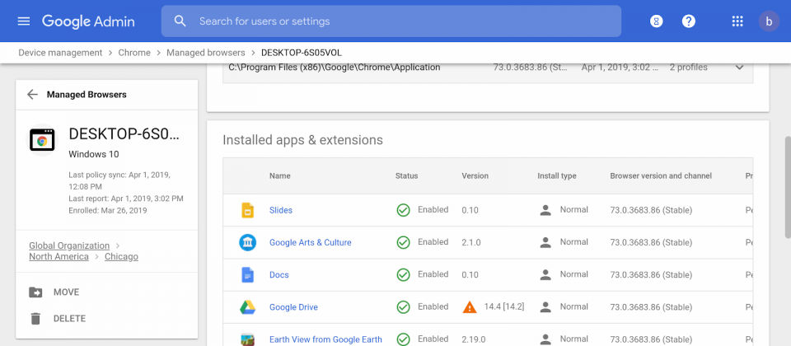This screenshot has height=346, width=791.
Task: Open the Docs app link
Action: pos(279,274)
